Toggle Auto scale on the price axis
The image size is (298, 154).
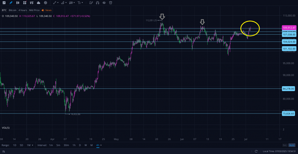292,145
